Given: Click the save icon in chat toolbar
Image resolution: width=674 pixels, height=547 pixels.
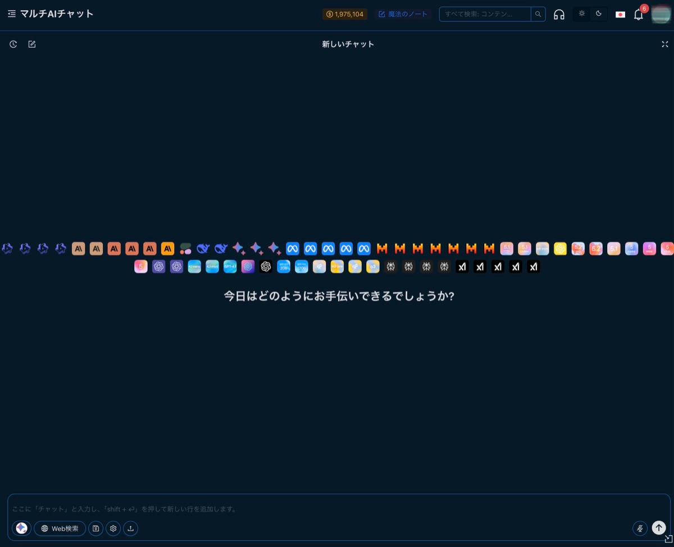Looking at the screenshot, I should tap(96, 528).
